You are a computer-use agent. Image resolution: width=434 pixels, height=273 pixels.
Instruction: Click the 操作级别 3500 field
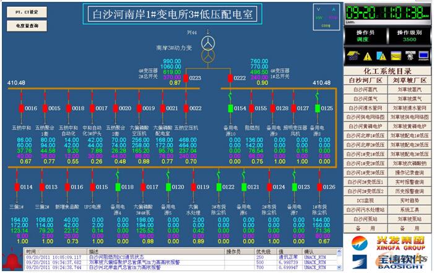point(410,38)
